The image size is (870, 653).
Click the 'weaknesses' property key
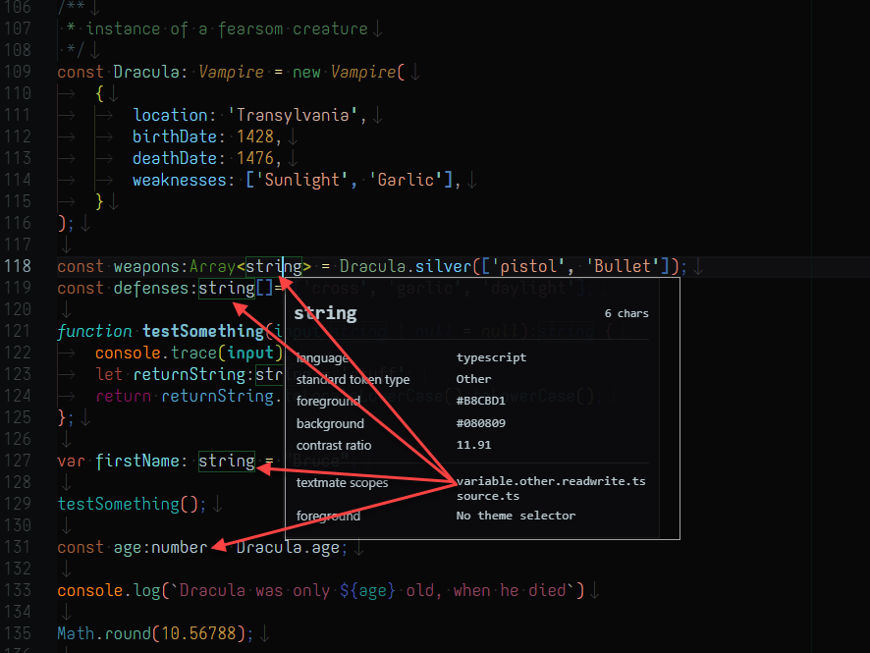(180, 180)
